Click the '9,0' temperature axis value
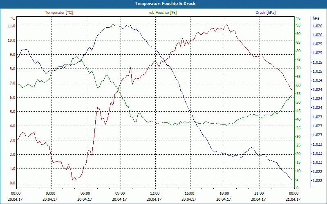The width and height of the screenshot is (327, 204). pyautogui.click(x=12, y=55)
